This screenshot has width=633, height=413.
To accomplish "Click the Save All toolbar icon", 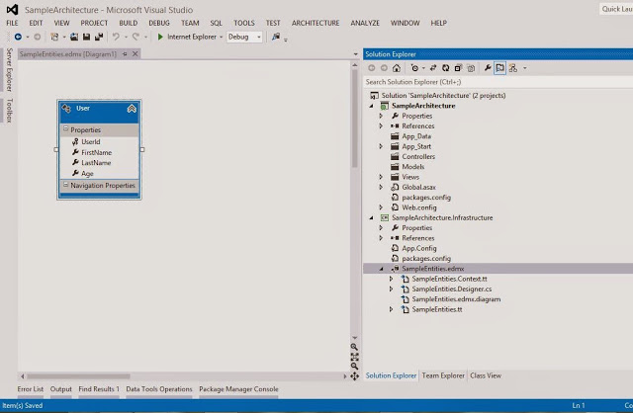I will pos(99,38).
